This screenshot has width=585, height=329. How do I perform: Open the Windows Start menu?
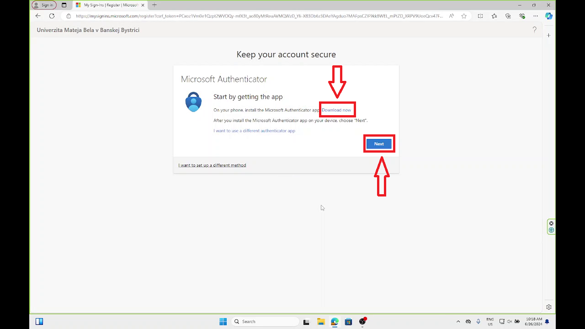[223, 322]
